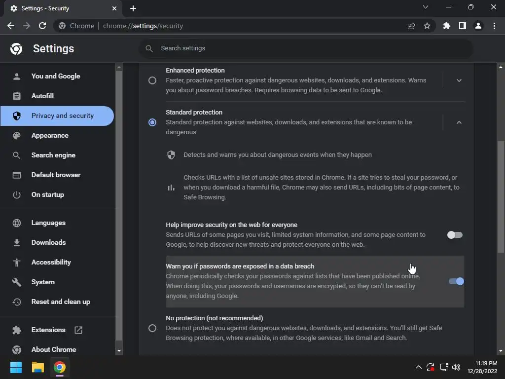Click the grayed Forward navigation arrow
Screen dimensions: 505x379
pos(27,26)
